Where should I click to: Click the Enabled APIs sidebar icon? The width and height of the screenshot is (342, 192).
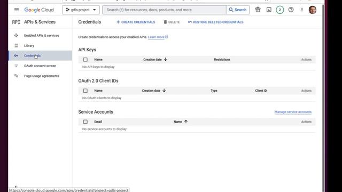tap(16, 36)
